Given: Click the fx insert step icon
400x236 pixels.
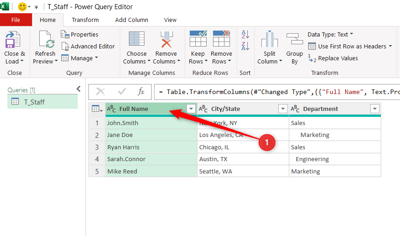Looking at the screenshot, I should (x=141, y=91).
